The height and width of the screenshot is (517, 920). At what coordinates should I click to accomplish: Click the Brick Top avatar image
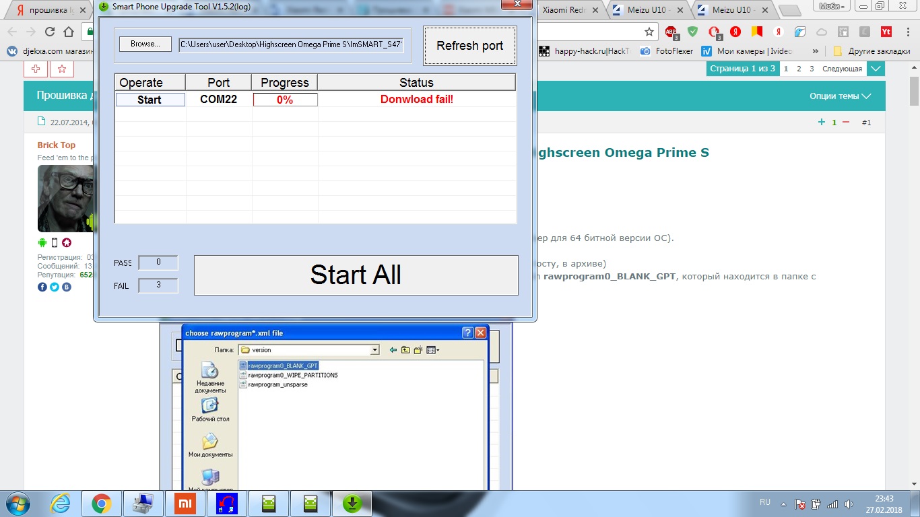coord(64,199)
